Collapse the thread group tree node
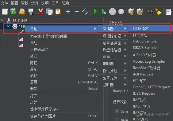The image size is (173, 121). click(x=8, y=26)
